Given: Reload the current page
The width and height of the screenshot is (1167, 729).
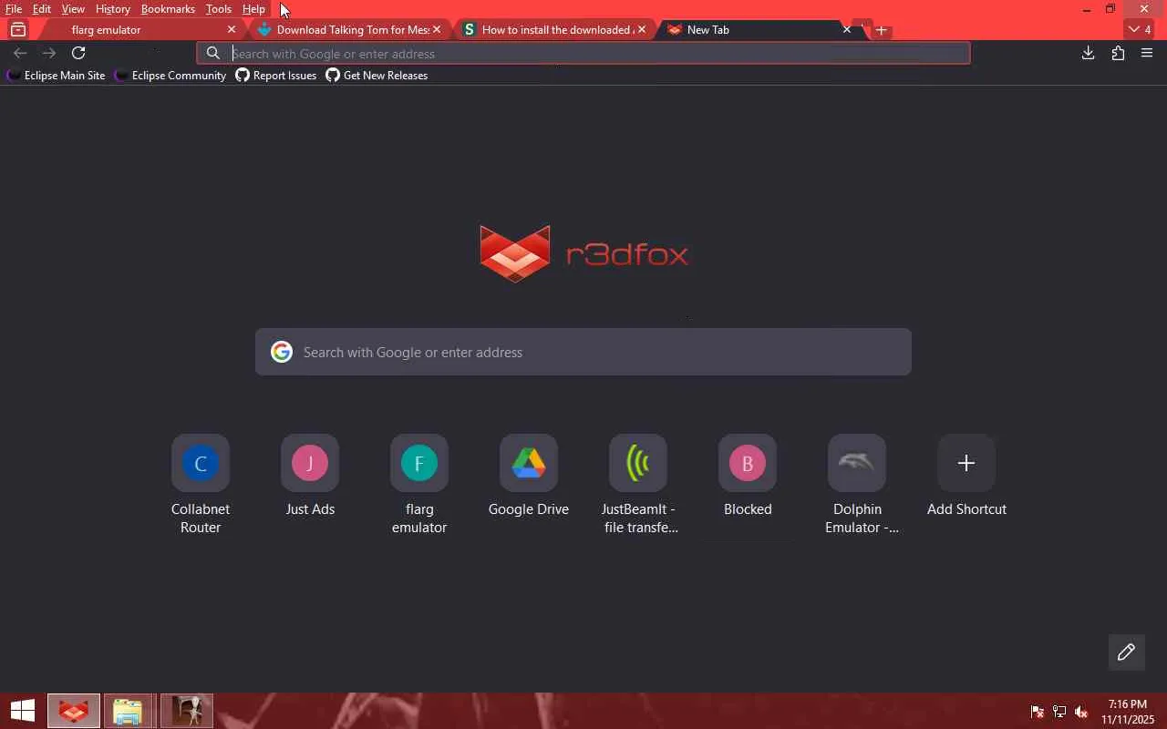Looking at the screenshot, I should coord(78,53).
